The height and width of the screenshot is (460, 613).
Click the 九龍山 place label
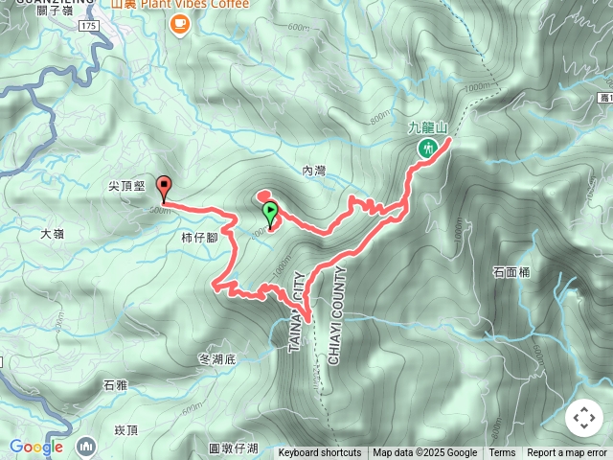point(428,127)
